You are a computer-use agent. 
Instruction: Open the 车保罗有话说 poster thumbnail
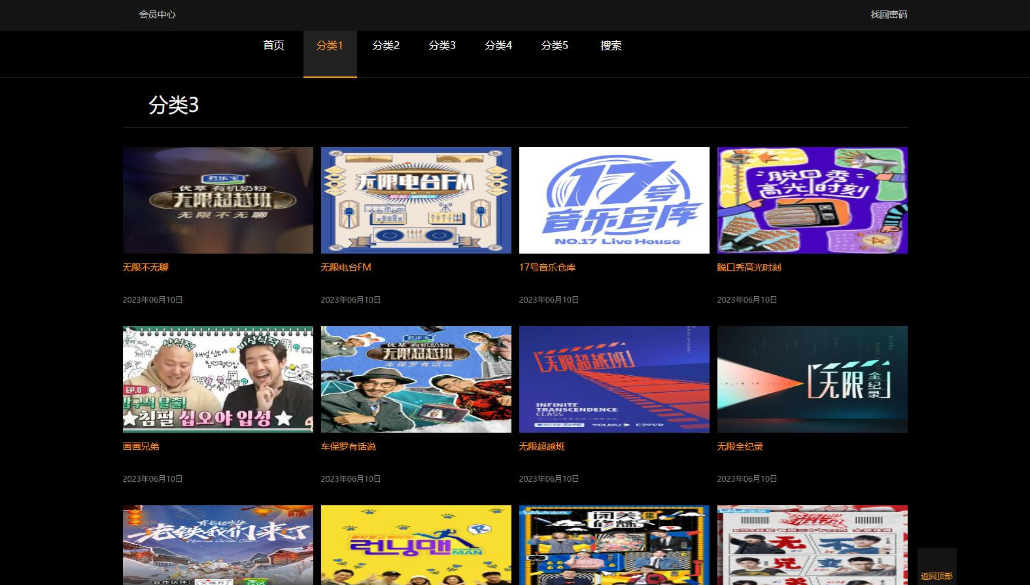pos(416,379)
